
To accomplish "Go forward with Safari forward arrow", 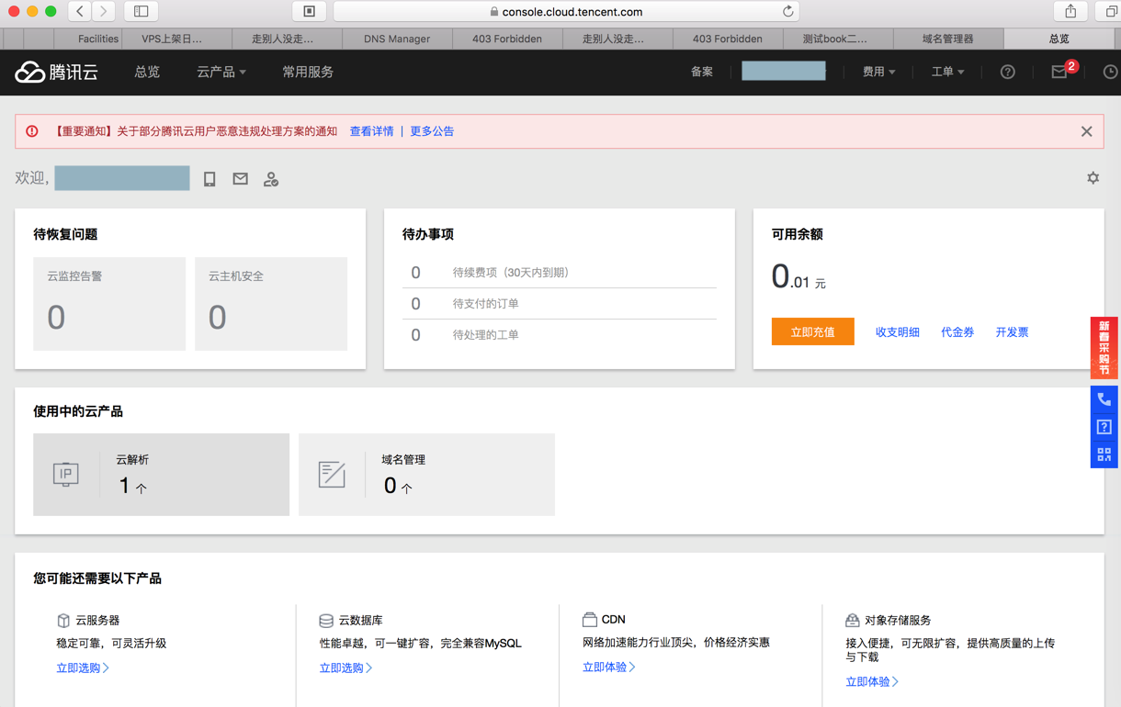I will pyautogui.click(x=104, y=11).
